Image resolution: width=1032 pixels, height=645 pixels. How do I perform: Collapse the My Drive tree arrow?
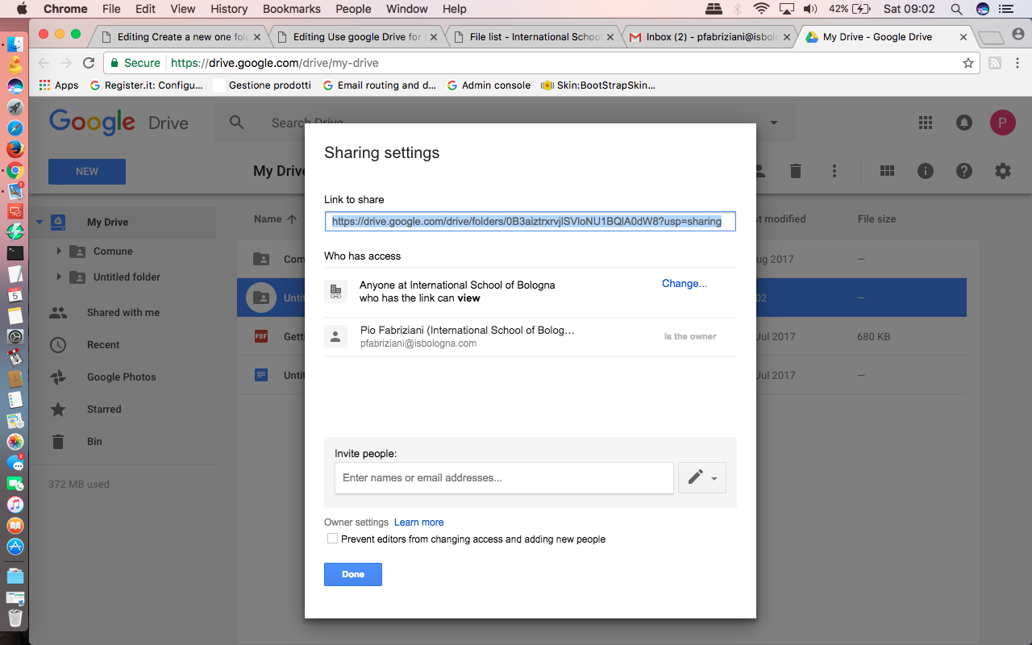point(39,223)
